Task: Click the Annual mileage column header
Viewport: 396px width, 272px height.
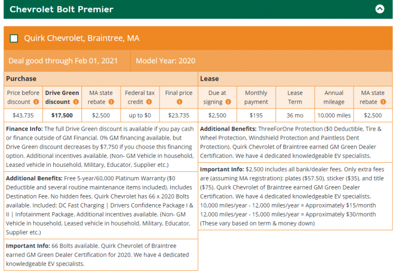Action: point(334,97)
